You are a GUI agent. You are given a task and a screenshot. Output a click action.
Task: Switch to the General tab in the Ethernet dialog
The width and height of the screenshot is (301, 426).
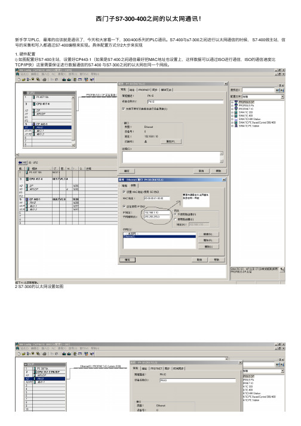pyautogui.click(x=124, y=186)
